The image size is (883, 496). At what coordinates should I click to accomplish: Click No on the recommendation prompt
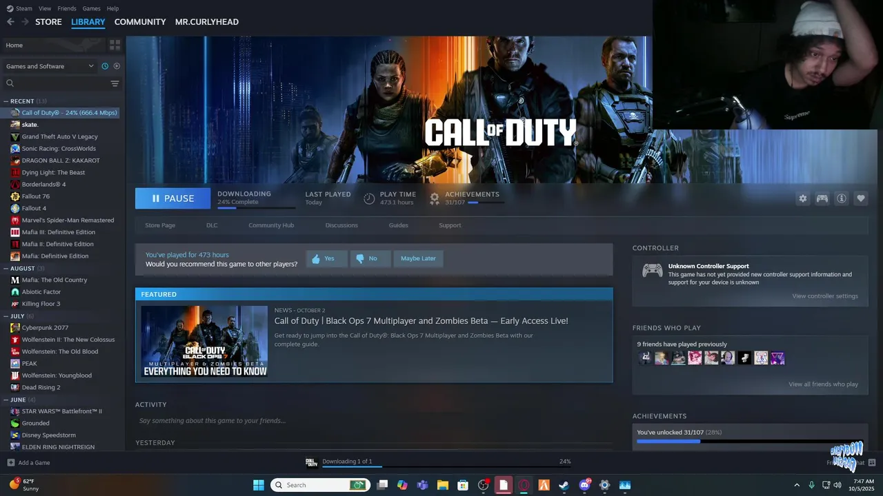[x=370, y=259]
